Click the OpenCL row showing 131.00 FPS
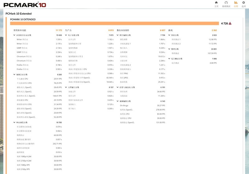The width and height of the screenshot is (249, 174). [x=143, y=123]
